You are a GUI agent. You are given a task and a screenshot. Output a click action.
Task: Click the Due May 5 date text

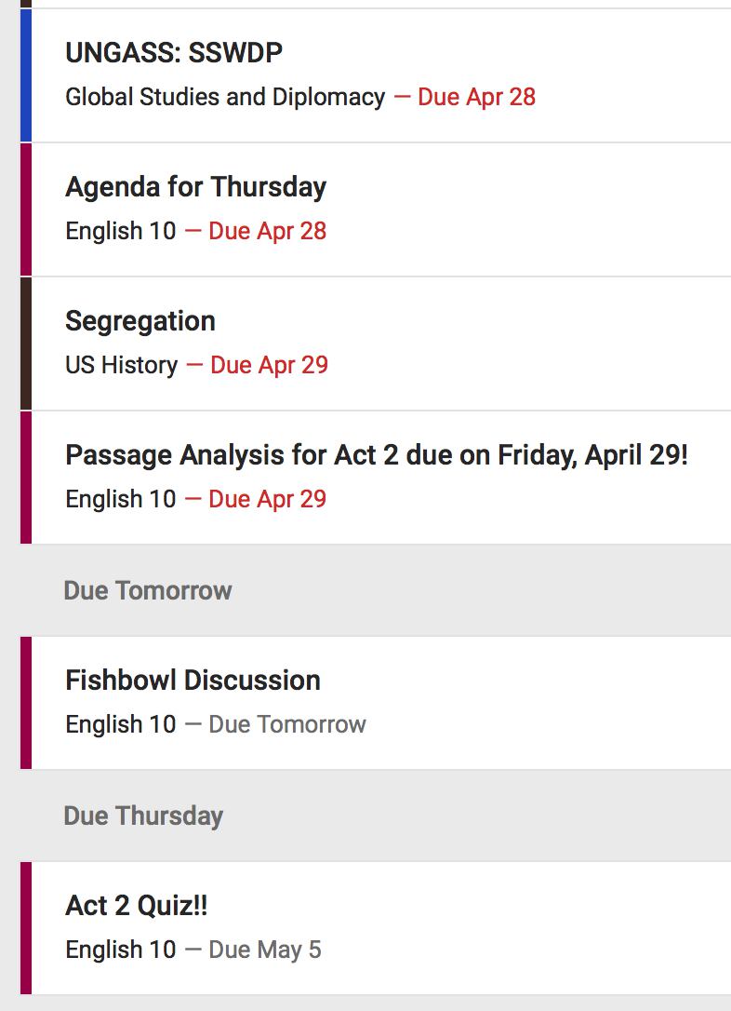click(x=265, y=950)
